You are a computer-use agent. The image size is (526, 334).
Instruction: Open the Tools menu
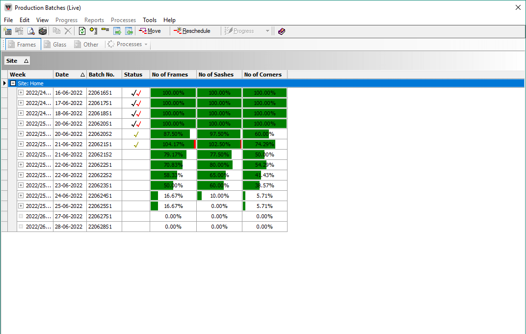pos(150,20)
